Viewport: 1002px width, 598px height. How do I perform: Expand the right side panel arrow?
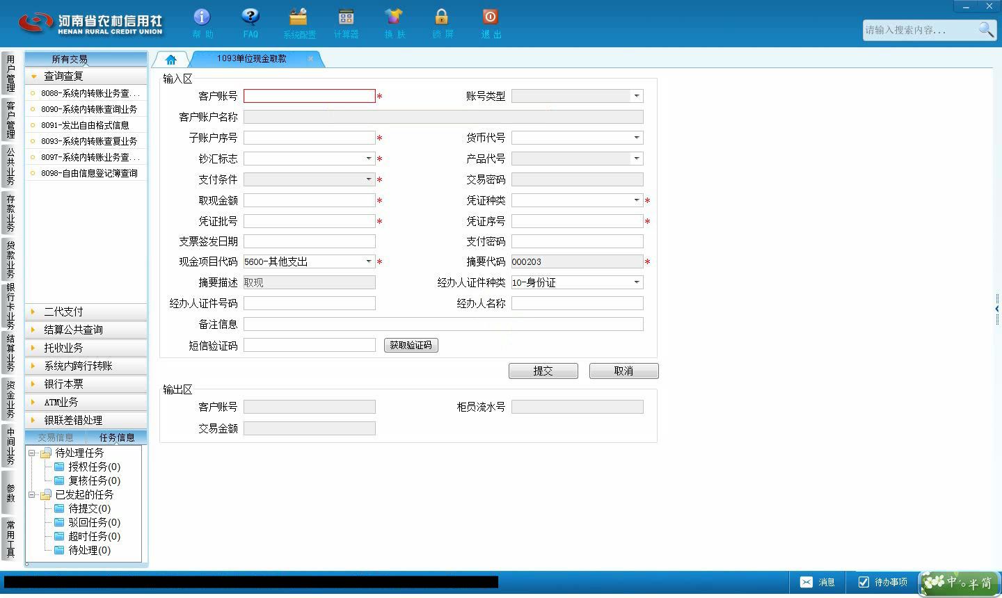(x=997, y=309)
